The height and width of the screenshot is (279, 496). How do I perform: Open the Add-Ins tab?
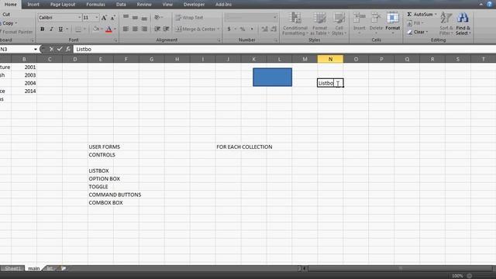223,5
